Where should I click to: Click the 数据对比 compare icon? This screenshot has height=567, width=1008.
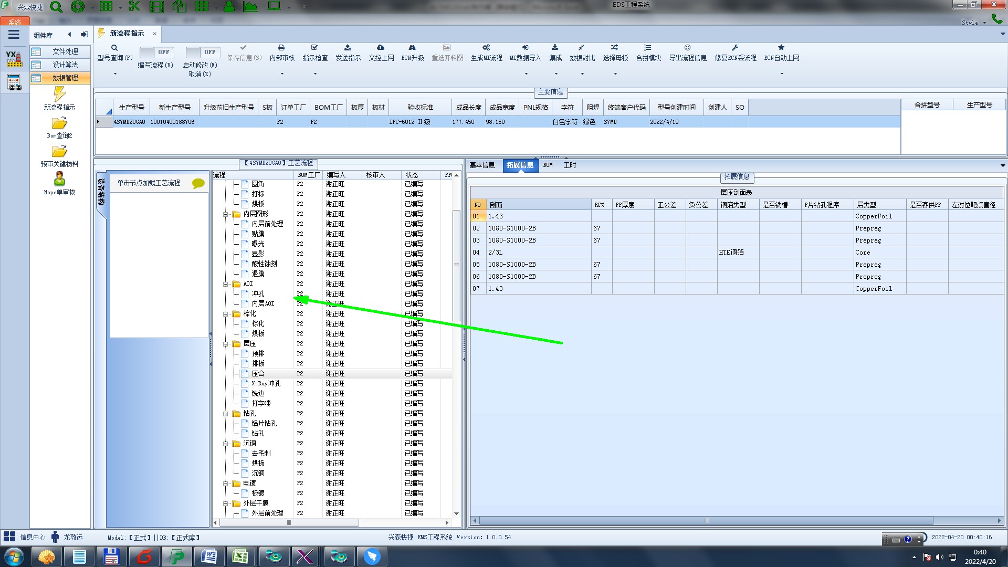coord(582,48)
